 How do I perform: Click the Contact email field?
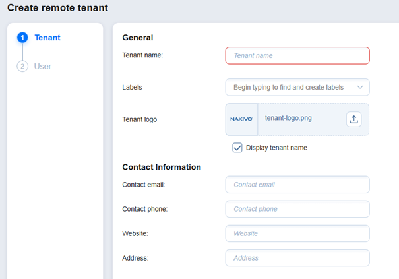point(297,185)
